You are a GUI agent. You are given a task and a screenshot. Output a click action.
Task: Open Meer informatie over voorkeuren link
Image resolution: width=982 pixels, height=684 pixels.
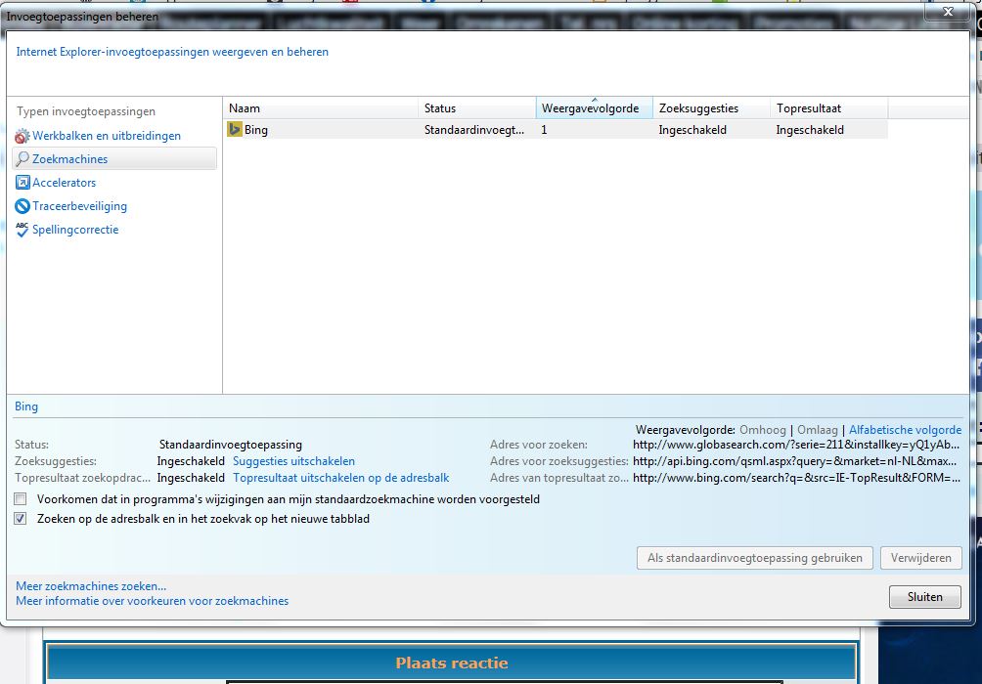pos(152,601)
